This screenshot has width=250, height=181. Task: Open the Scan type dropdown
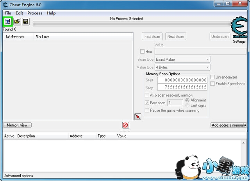click(x=182, y=59)
